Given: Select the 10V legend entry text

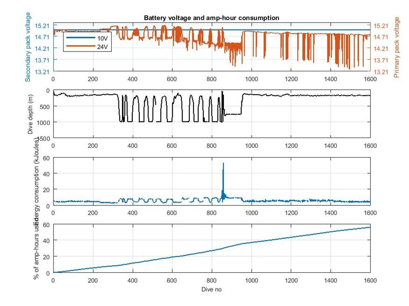Looking at the screenshot, I should (103, 37).
